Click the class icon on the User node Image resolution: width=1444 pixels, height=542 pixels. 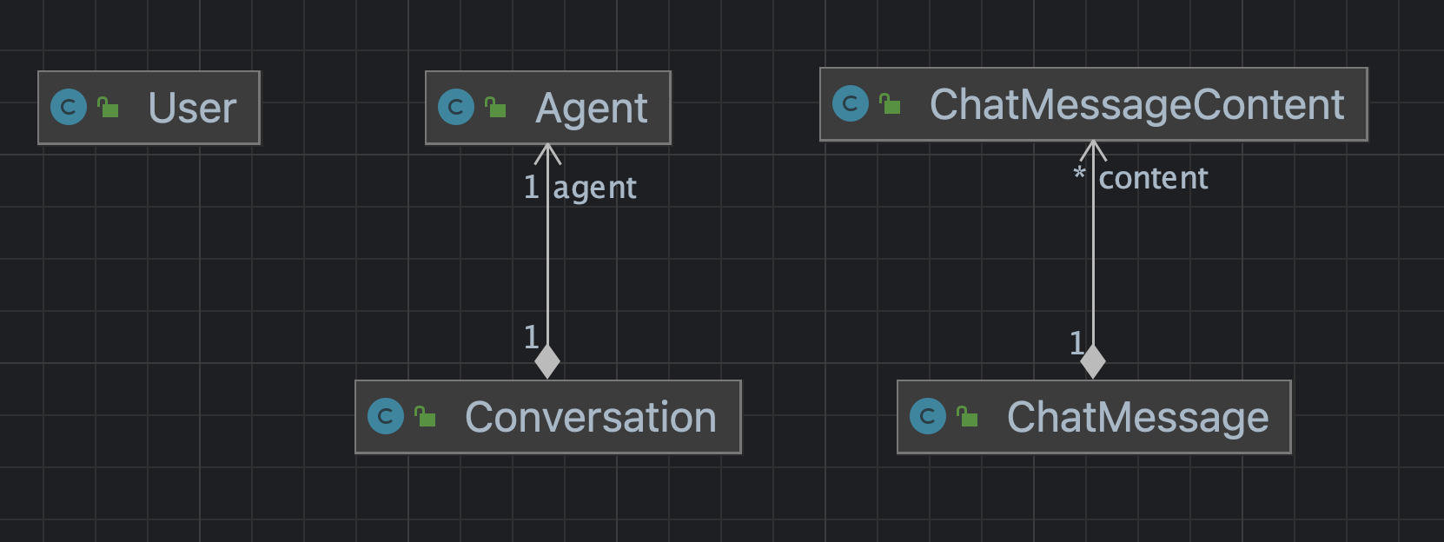[x=69, y=108]
